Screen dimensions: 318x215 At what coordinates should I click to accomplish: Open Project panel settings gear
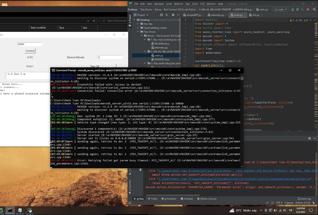[173, 15]
